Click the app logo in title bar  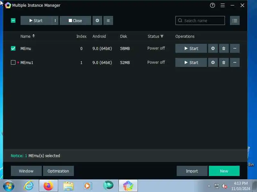coord(8,5)
